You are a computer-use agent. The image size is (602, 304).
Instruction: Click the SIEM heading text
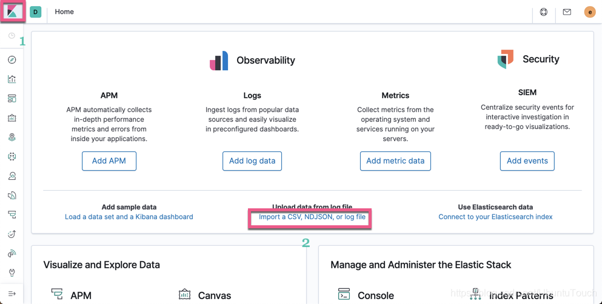[x=527, y=93]
